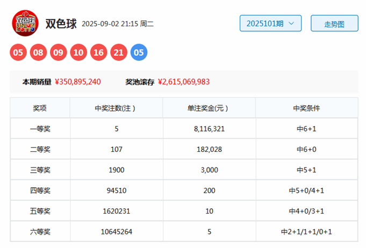This screenshot has width=366, height=248.
Task: Select condition 中4+0/3+1 cell
Action: (x=306, y=211)
